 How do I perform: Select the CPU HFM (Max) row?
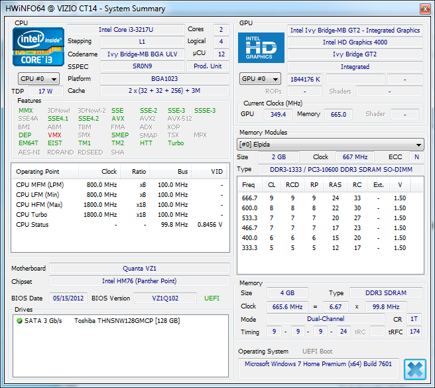pos(119,205)
